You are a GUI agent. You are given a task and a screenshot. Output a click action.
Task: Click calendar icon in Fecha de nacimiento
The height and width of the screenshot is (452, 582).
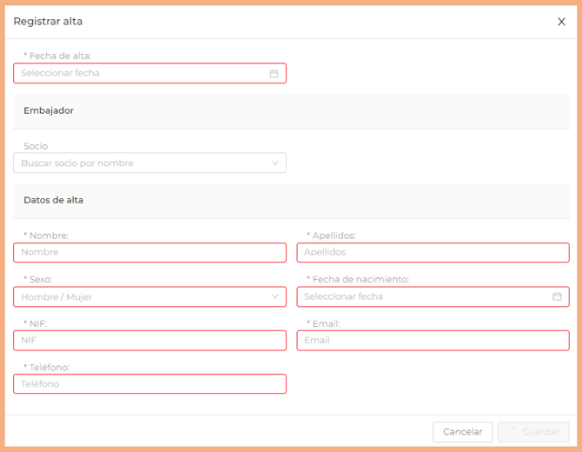(557, 296)
